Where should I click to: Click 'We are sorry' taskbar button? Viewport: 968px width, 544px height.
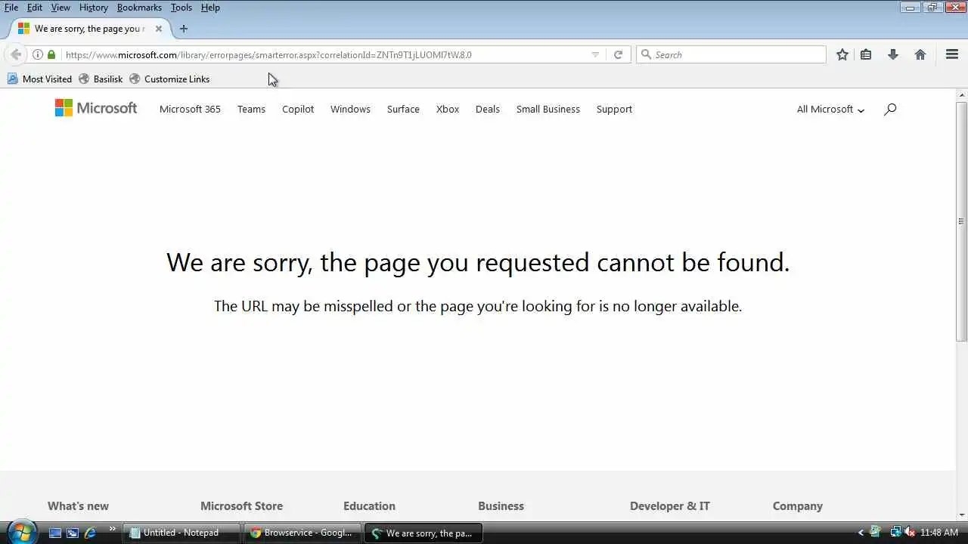click(423, 533)
